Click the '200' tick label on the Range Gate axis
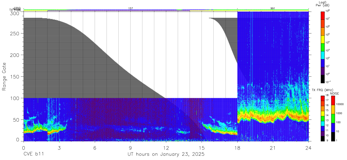This screenshot has width=347, height=160. tap(15, 55)
